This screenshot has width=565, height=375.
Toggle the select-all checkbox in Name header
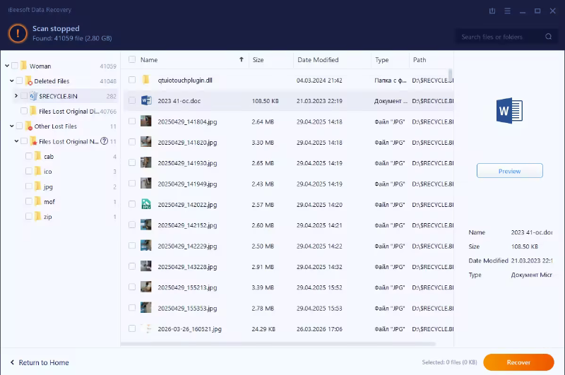[132, 60]
